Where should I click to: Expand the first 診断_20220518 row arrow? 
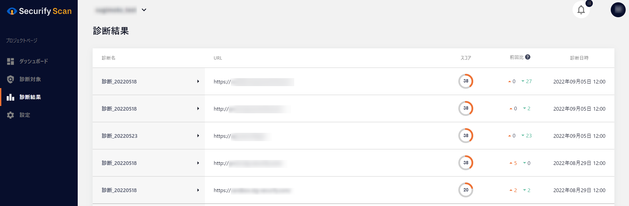[198, 81]
